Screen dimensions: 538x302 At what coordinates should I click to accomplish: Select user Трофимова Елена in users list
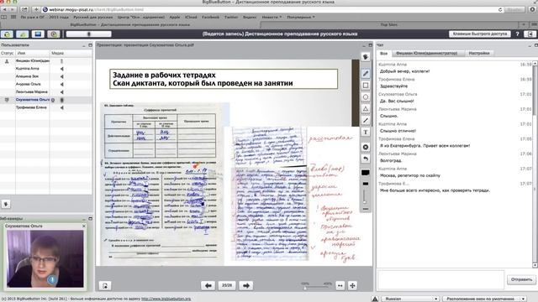click(46, 107)
